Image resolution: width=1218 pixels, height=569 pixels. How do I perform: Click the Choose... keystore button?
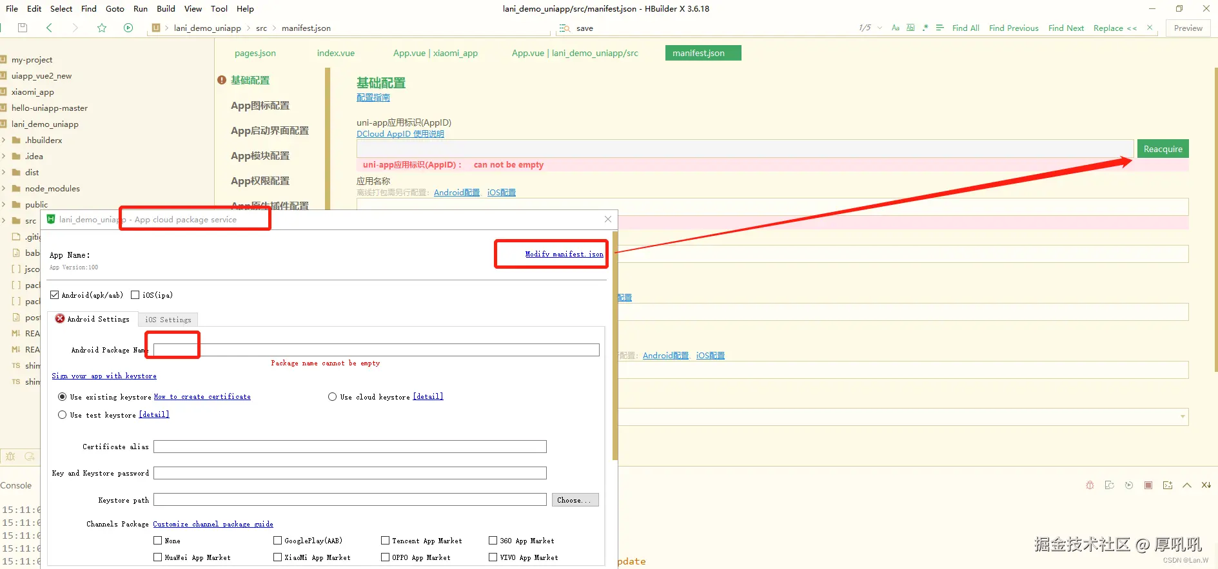point(575,500)
